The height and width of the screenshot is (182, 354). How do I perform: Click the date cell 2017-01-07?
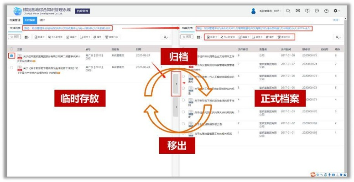[288, 64]
